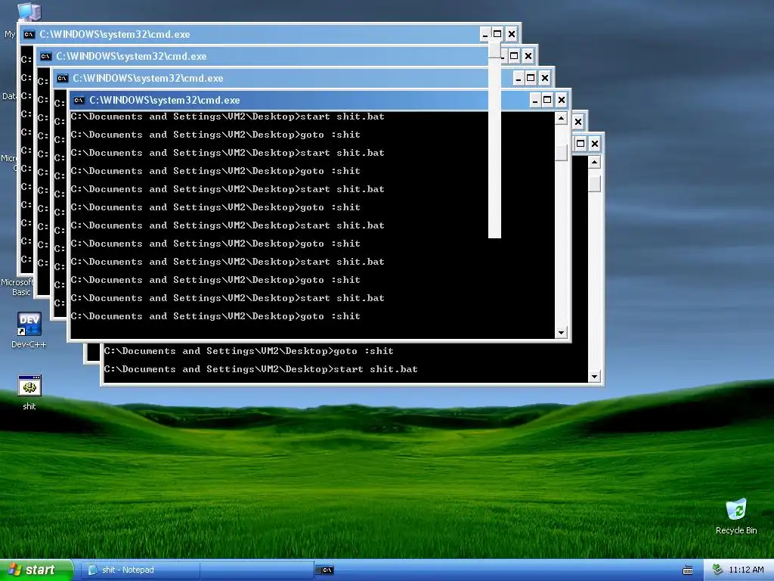Screen dimensions: 774x581
Task: Close the hidden cmd window showing only its X button
Action: [x=578, y=122]
